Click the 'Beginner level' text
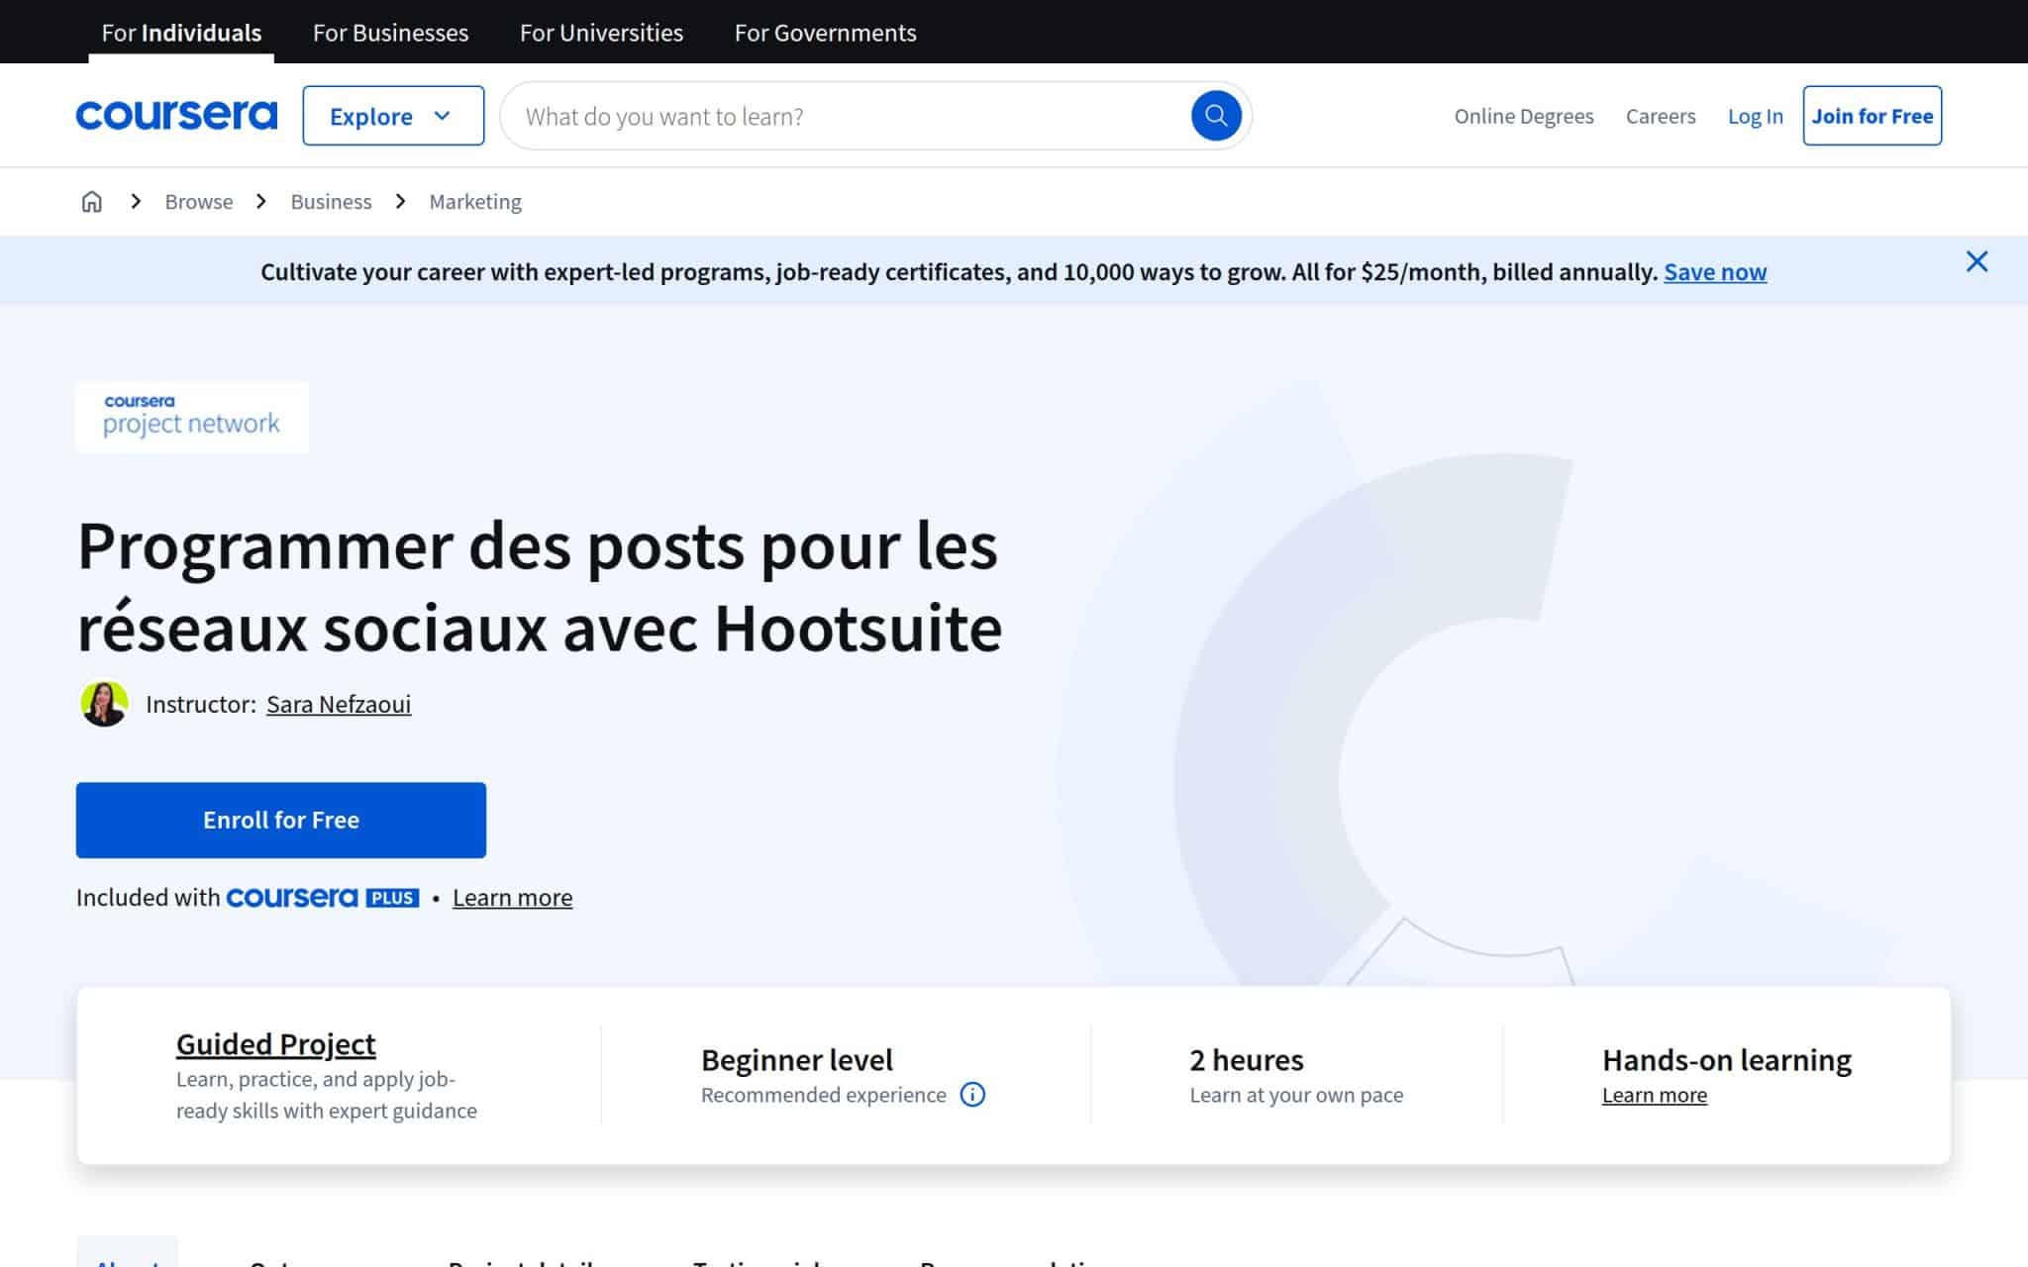 click(797, 1060)
